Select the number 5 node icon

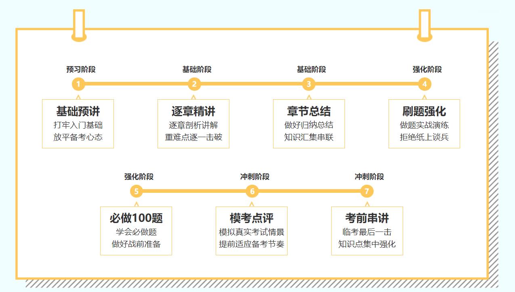[x=137, y=192]
